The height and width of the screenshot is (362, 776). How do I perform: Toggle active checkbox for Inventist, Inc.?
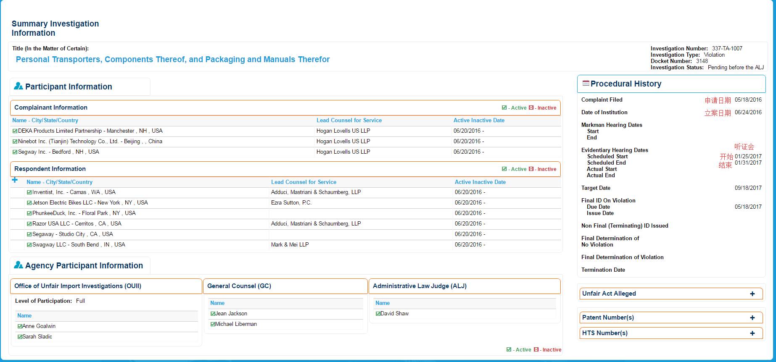coord(29,192)
